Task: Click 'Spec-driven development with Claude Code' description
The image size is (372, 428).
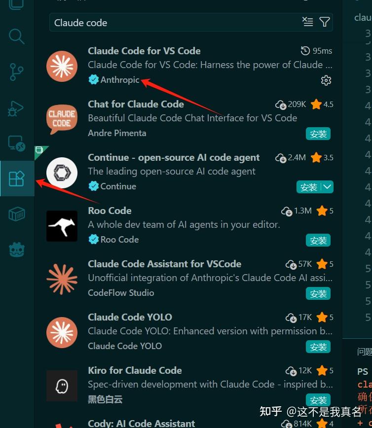Action: [x=210, y=384]
